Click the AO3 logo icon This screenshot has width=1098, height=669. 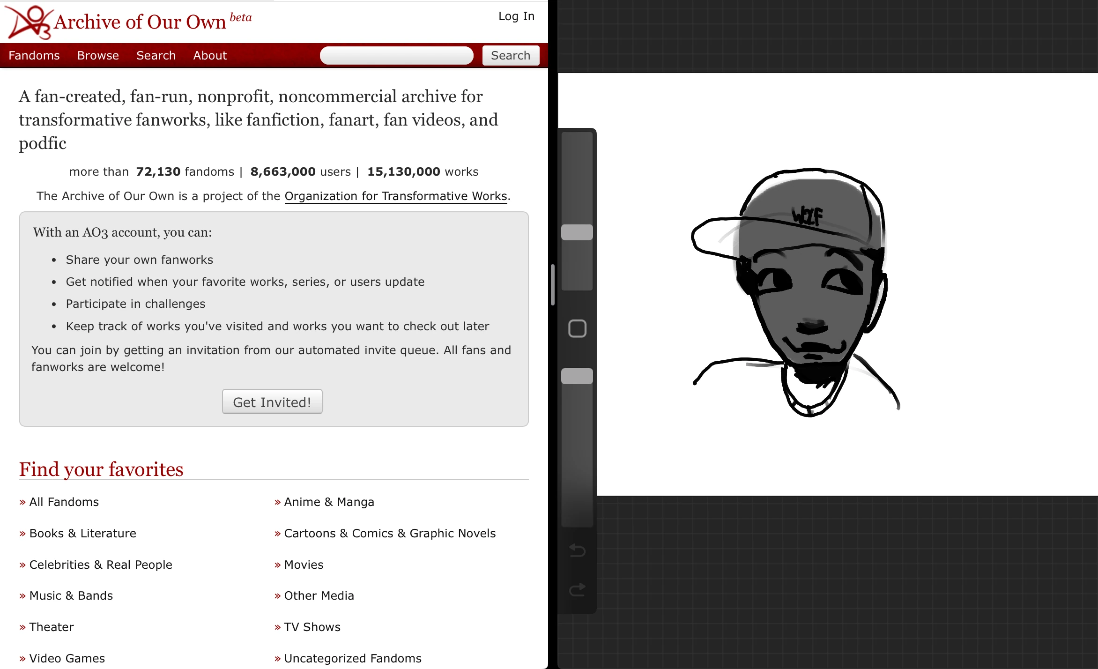point(28,22)
